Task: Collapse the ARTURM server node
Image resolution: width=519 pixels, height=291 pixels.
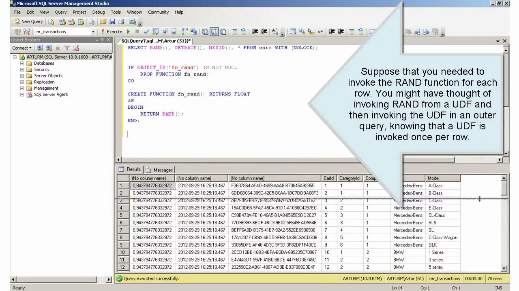Action: tap(15, 57)
